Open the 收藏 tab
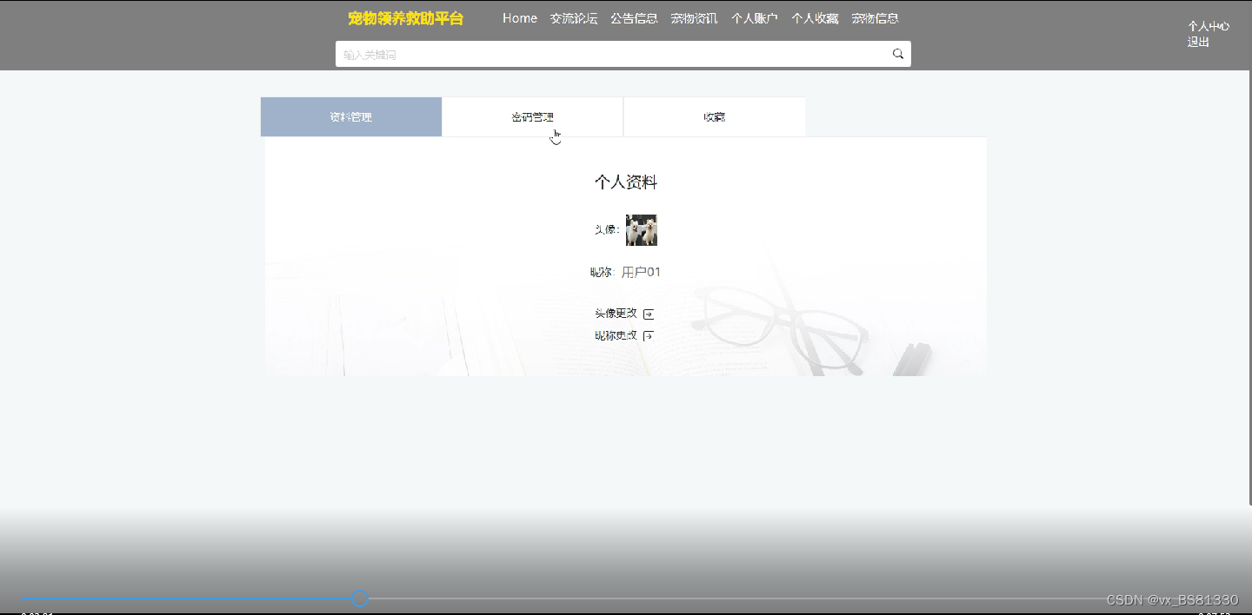 [715, 116]
